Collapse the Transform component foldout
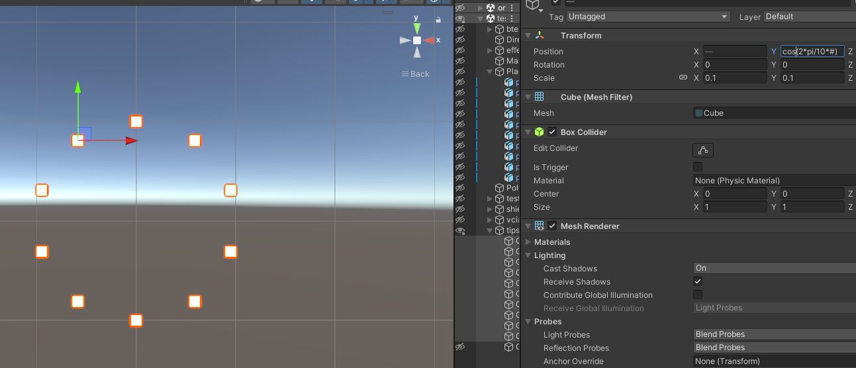Screen dimensions: 856x368 [x=528, y=36]
